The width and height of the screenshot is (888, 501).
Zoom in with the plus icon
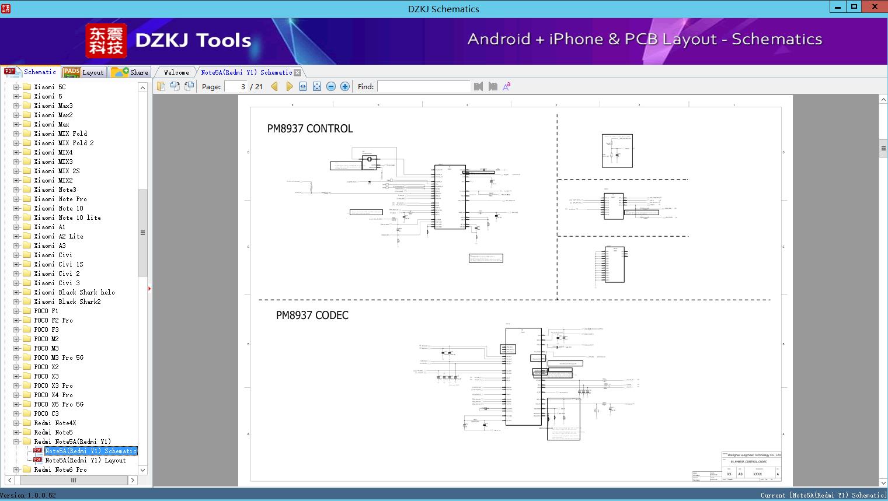click(345, 86)
